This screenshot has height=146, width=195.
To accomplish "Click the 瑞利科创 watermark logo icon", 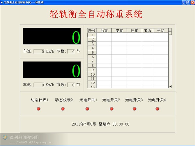I will point(5,138).
